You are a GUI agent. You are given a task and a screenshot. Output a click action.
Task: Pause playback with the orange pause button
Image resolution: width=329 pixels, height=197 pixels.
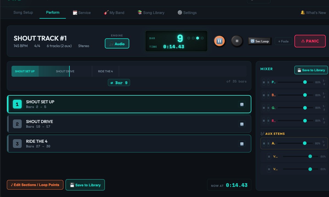click(219, 41)
